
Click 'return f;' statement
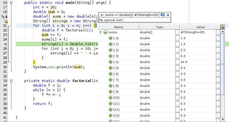(x=43, y=104)
